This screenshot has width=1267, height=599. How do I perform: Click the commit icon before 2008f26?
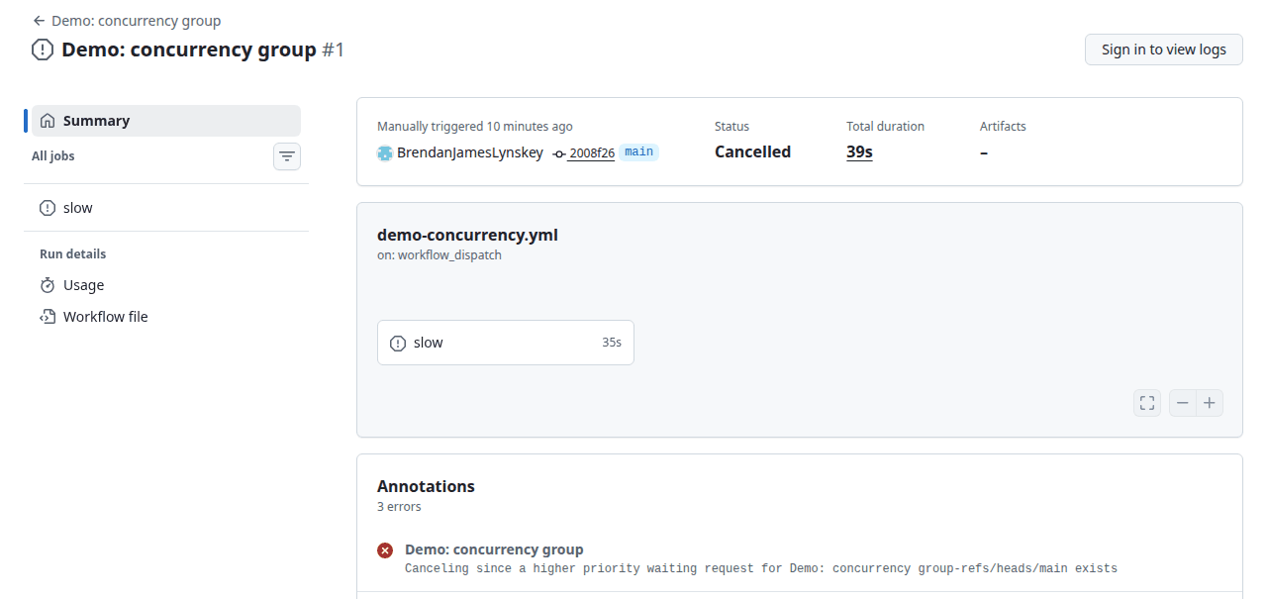tap(559, 154)
